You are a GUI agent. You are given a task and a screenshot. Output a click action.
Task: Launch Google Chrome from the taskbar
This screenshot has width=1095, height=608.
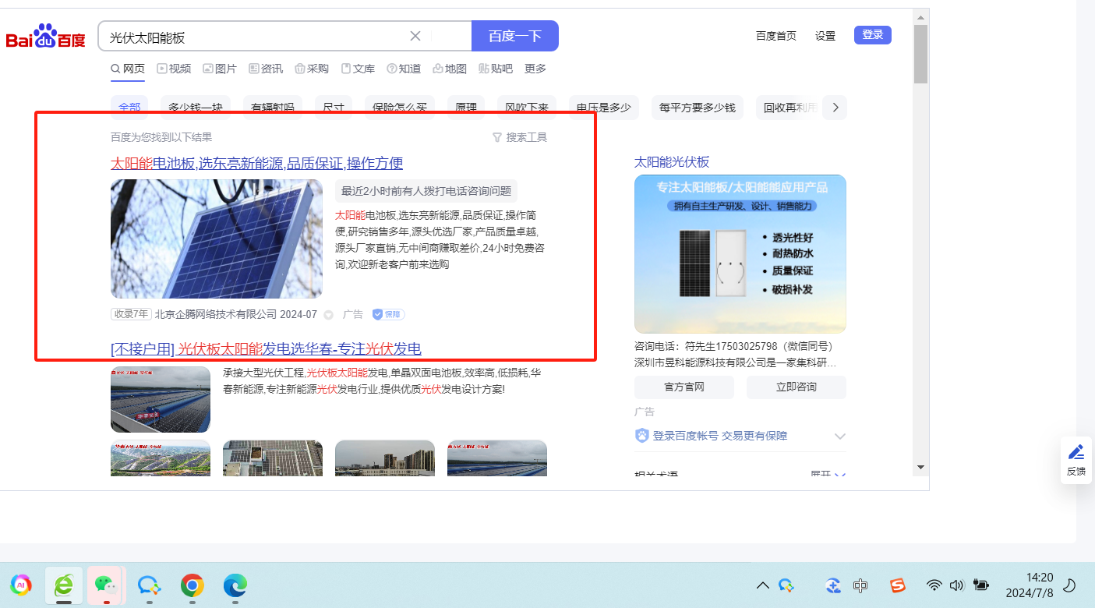192,585
